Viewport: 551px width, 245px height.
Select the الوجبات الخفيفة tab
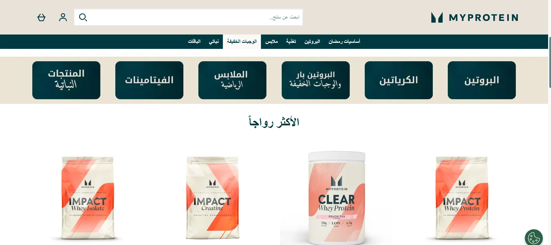242,42
